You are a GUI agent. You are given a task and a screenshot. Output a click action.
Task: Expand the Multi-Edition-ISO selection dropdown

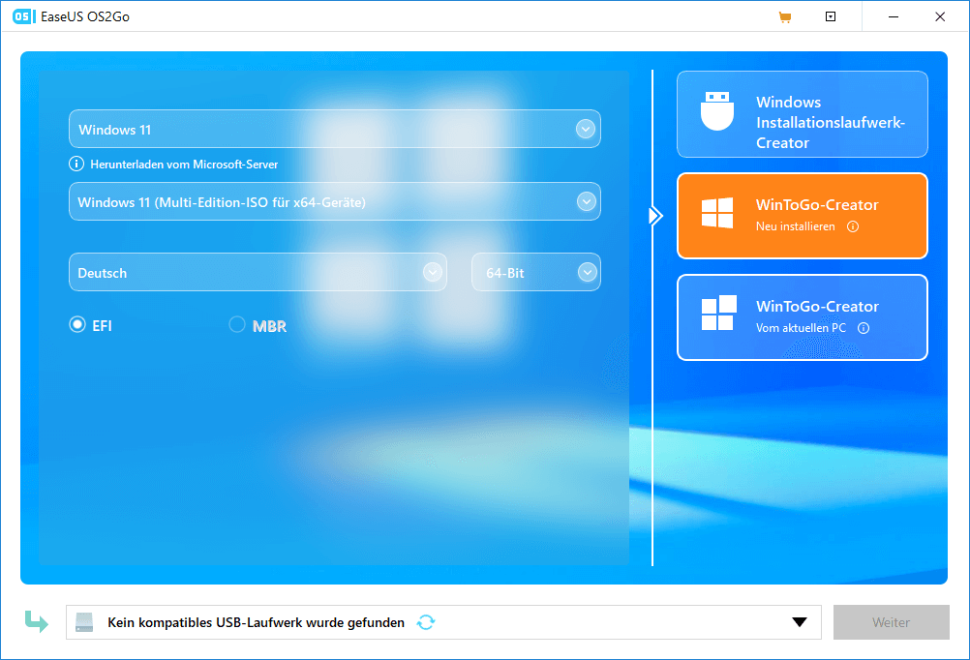coord(585,200)
